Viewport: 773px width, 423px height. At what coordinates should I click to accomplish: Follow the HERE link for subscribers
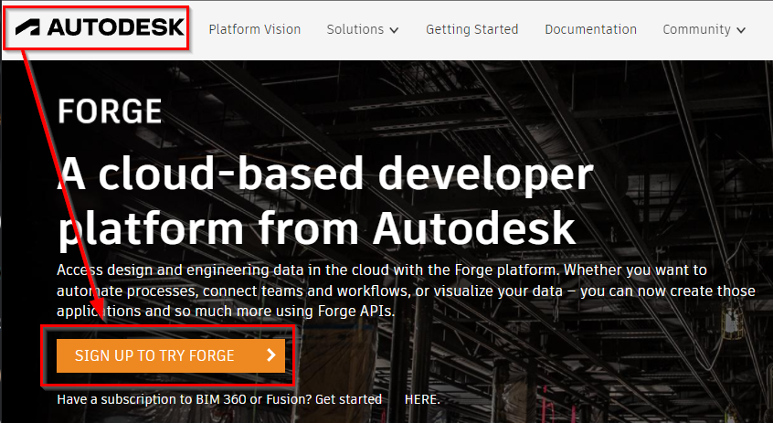(422, 399)
